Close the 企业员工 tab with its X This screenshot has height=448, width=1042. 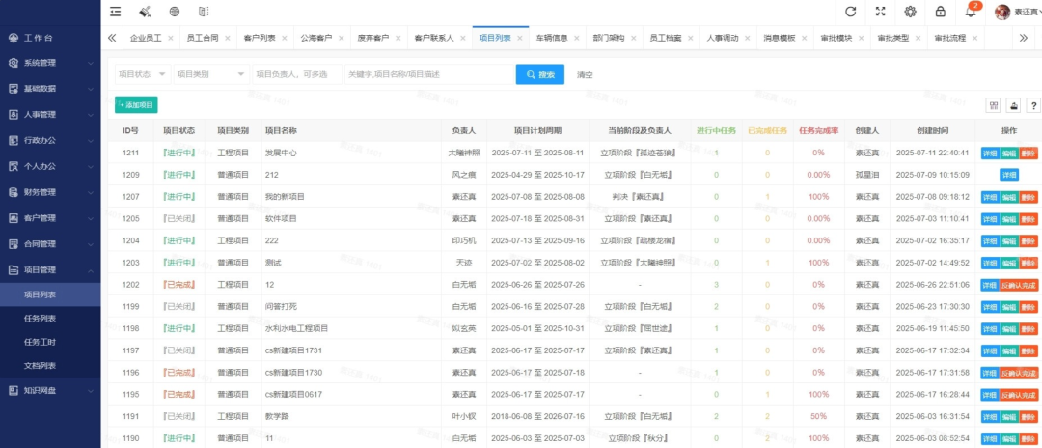[x=171, y=38]
